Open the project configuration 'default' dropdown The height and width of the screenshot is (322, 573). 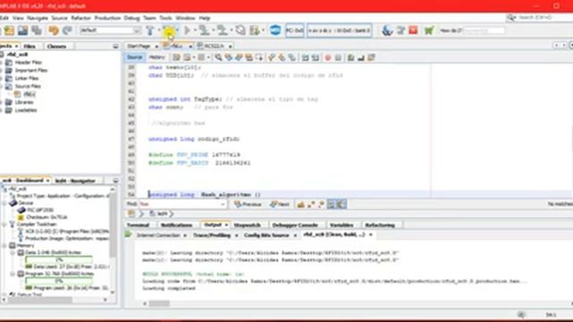pyautogui.click(x=110, y=30)
